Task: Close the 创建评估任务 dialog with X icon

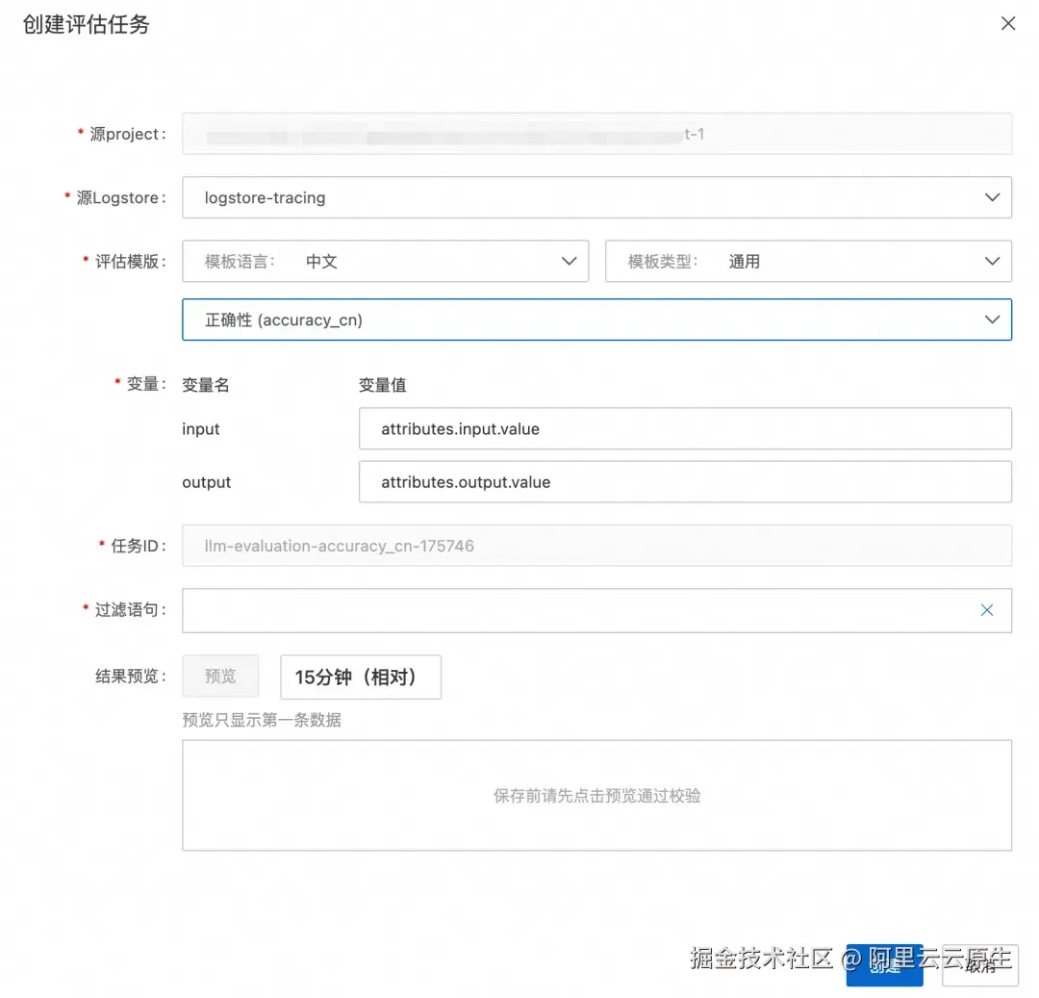Action: (x=1008, y=23)
